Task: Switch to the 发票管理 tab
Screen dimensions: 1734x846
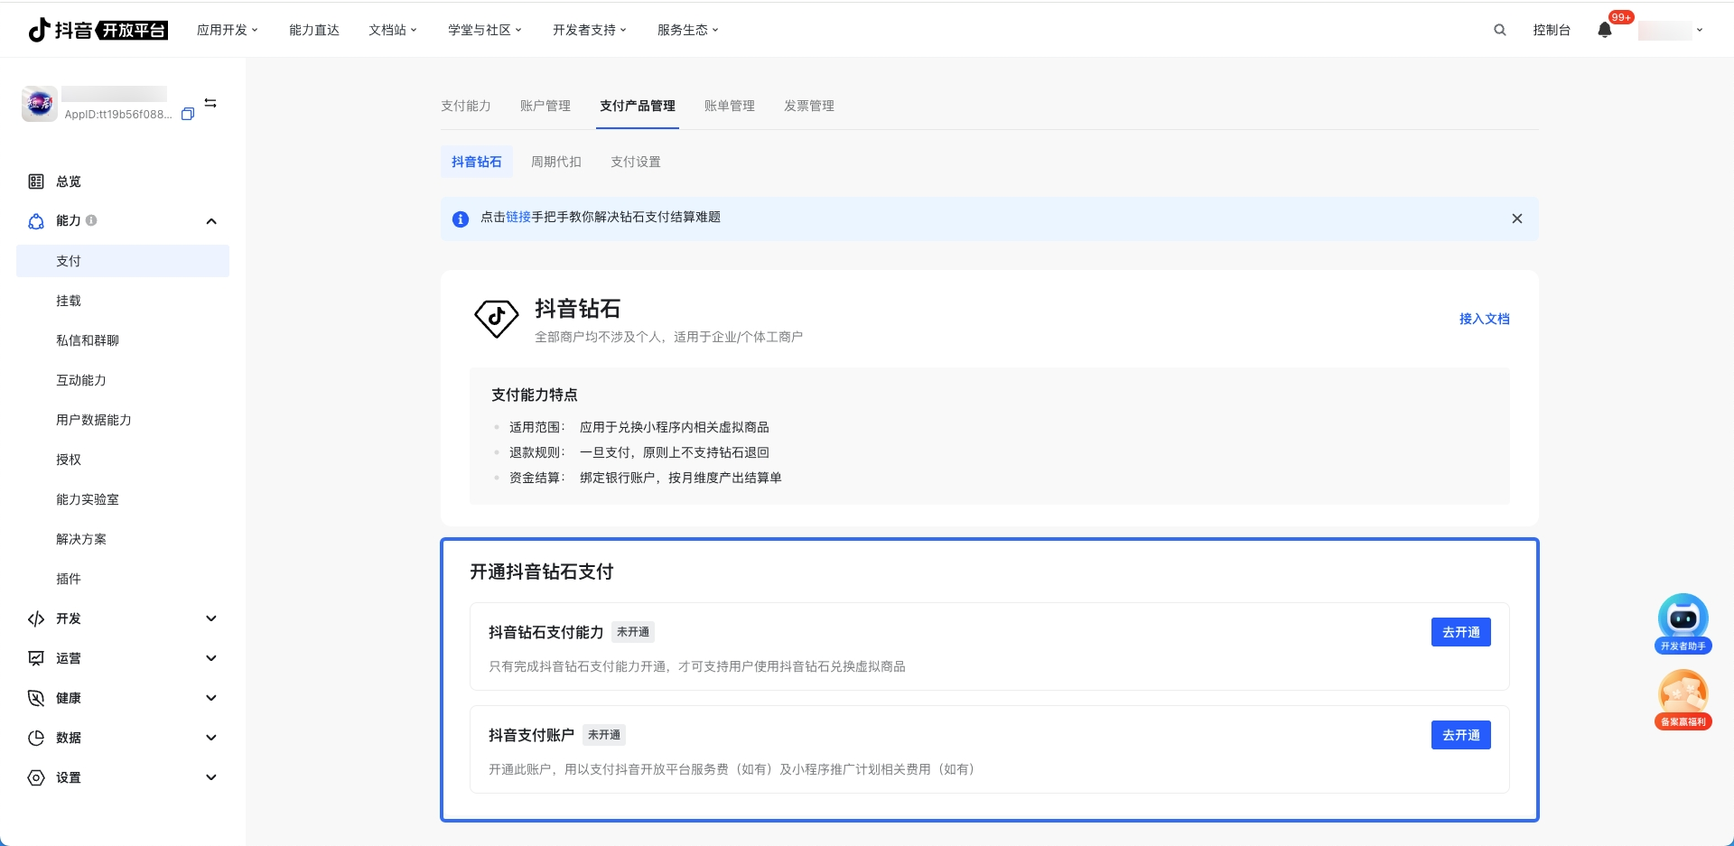Action: [809, 106]
